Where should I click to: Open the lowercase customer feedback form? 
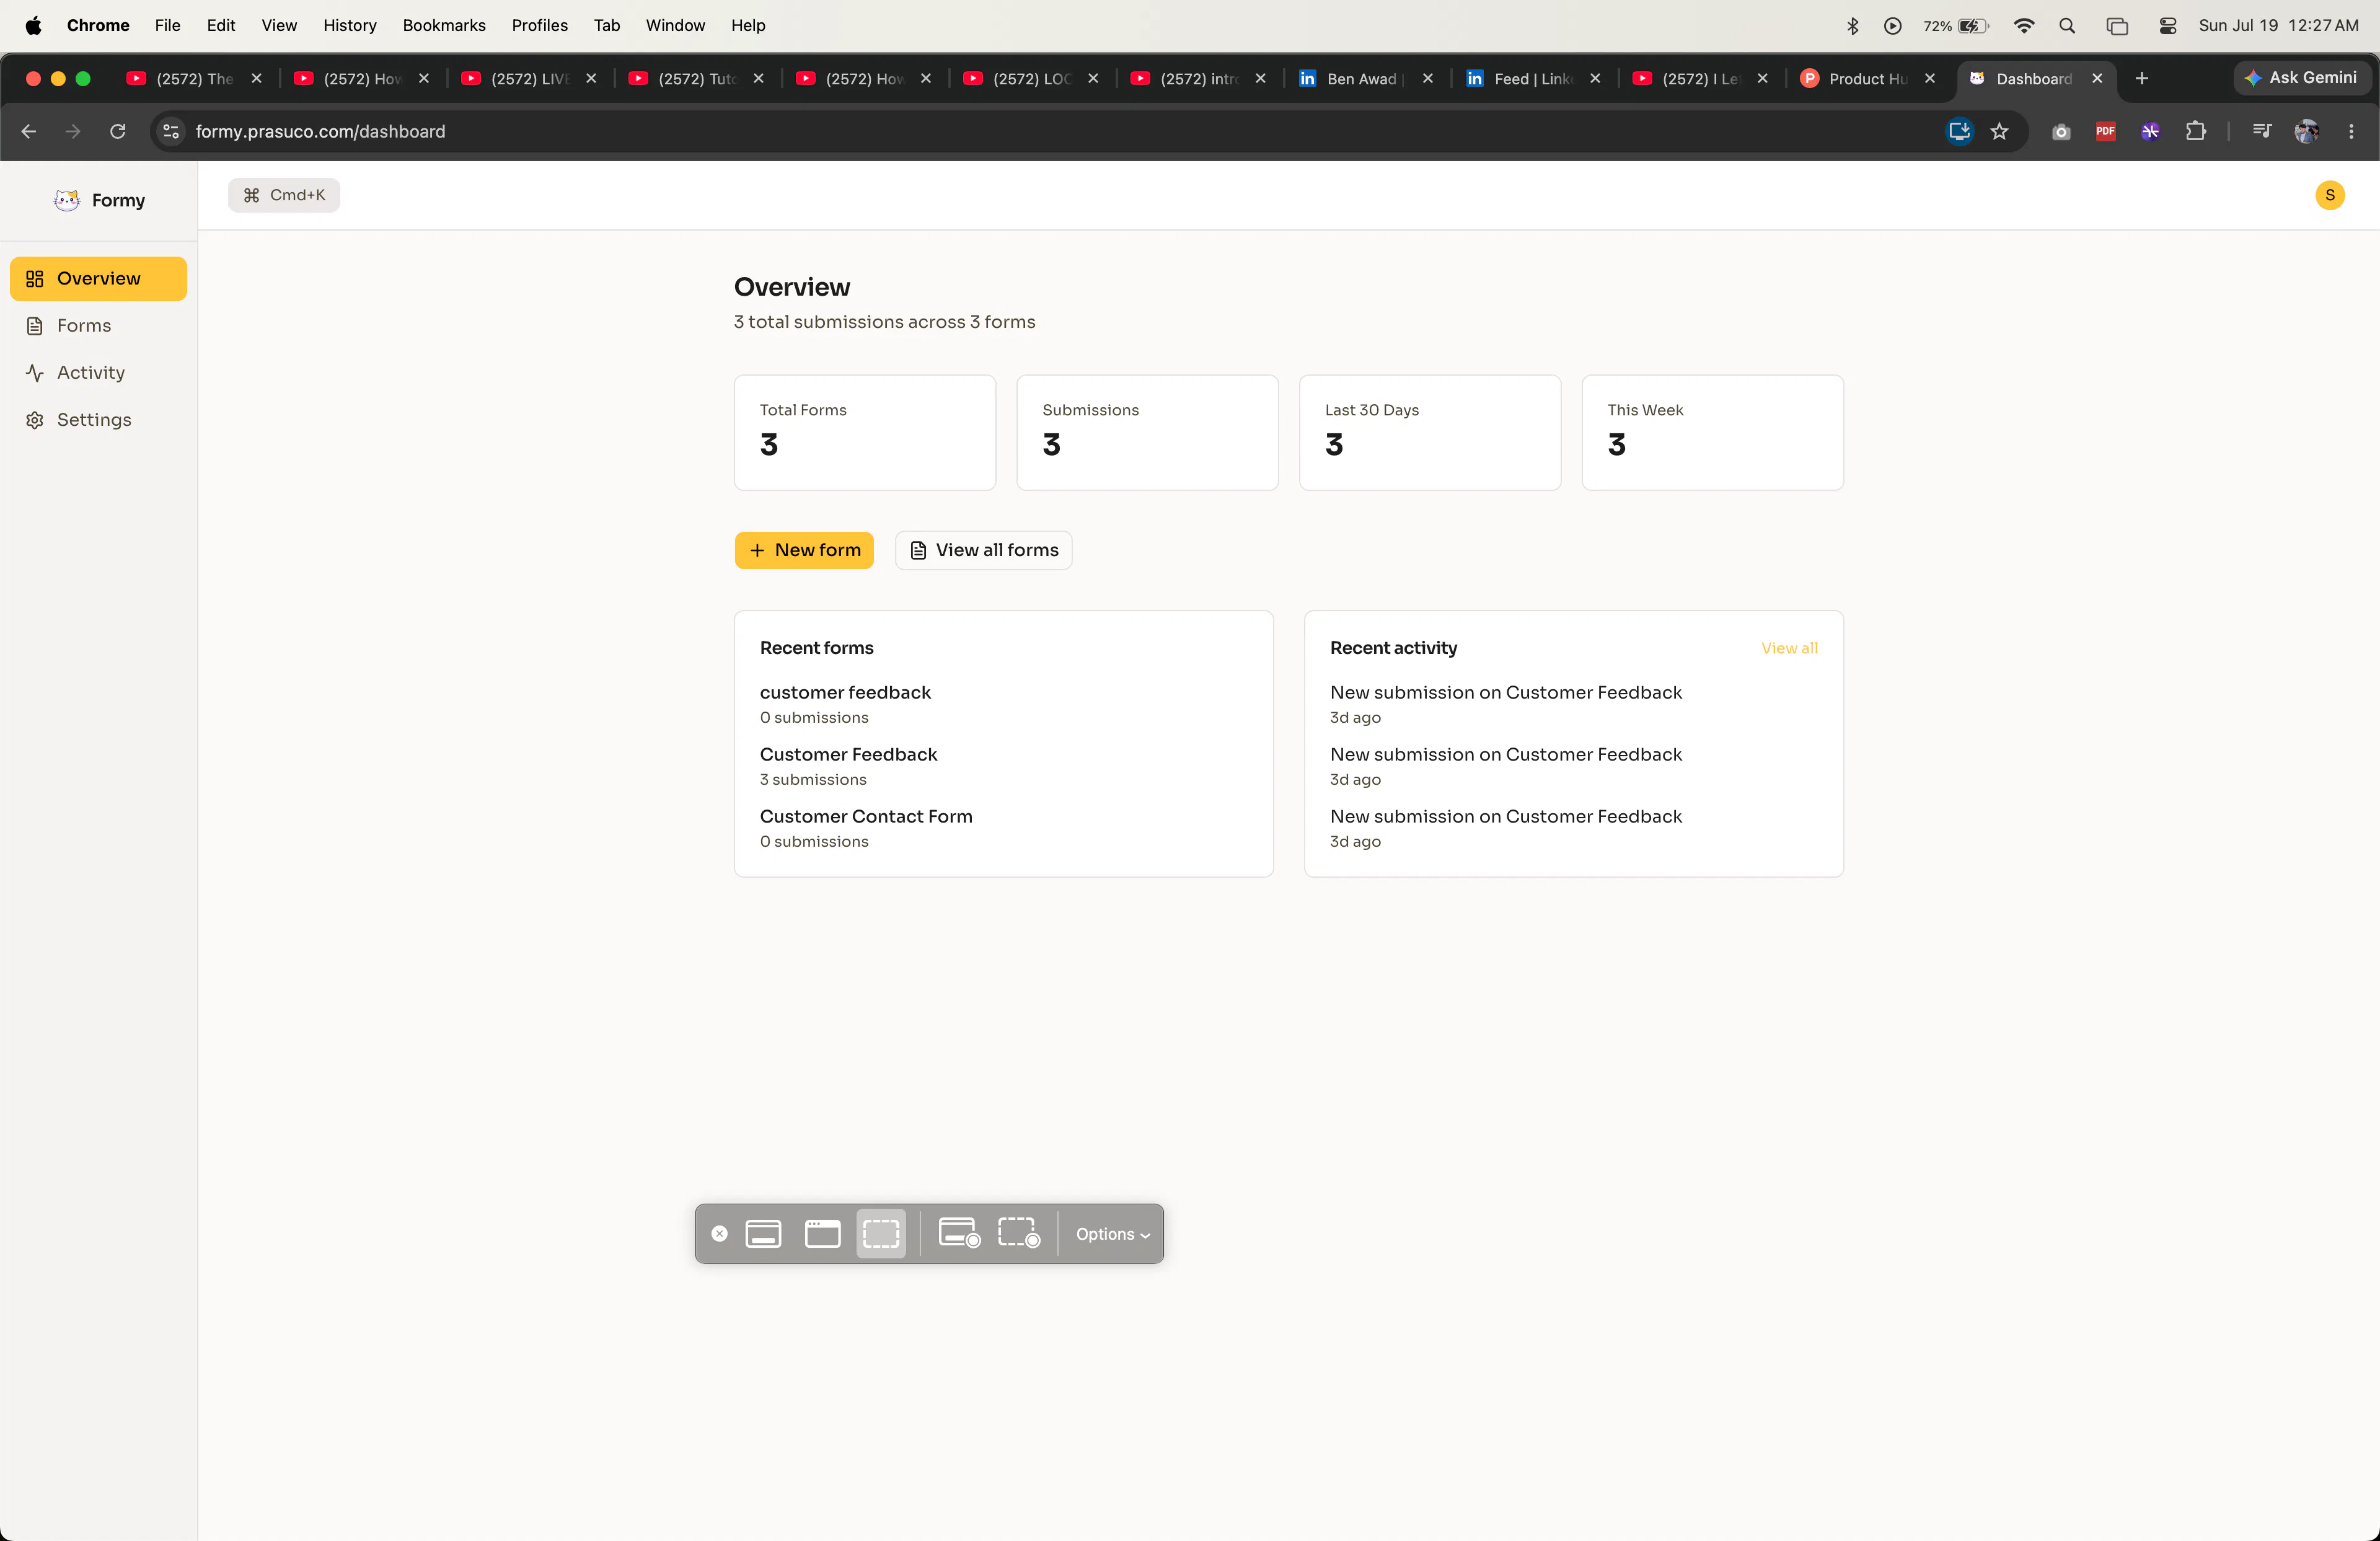(845, 692)
